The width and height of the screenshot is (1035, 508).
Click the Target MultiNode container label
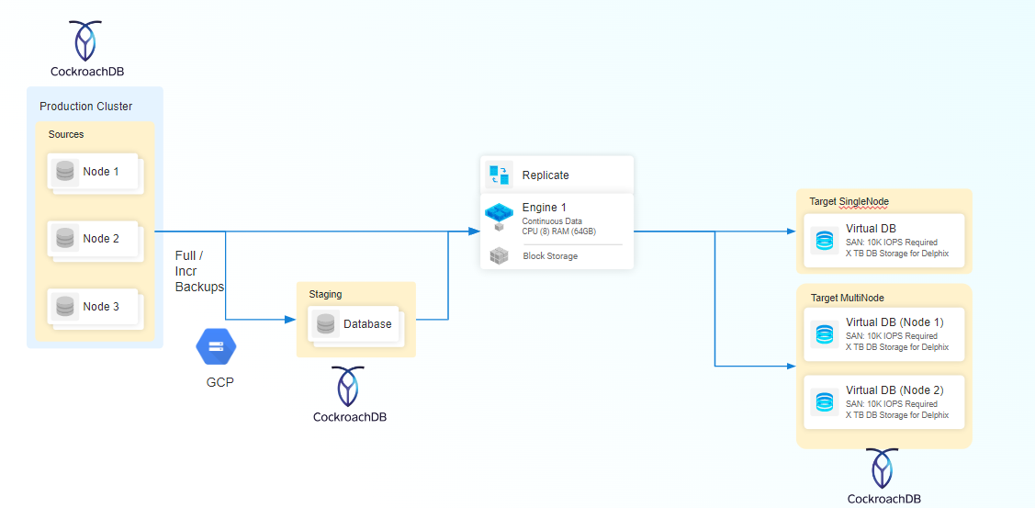coord(847,298)
